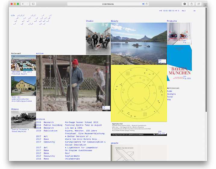Open the construction workers Action image
Screen dimensions: 216x169
[73, 83]
